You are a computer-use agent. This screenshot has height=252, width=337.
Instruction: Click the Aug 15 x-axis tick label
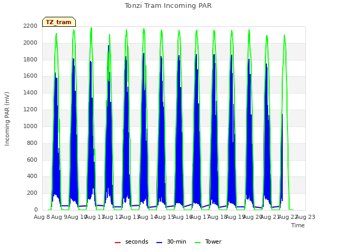165,217
